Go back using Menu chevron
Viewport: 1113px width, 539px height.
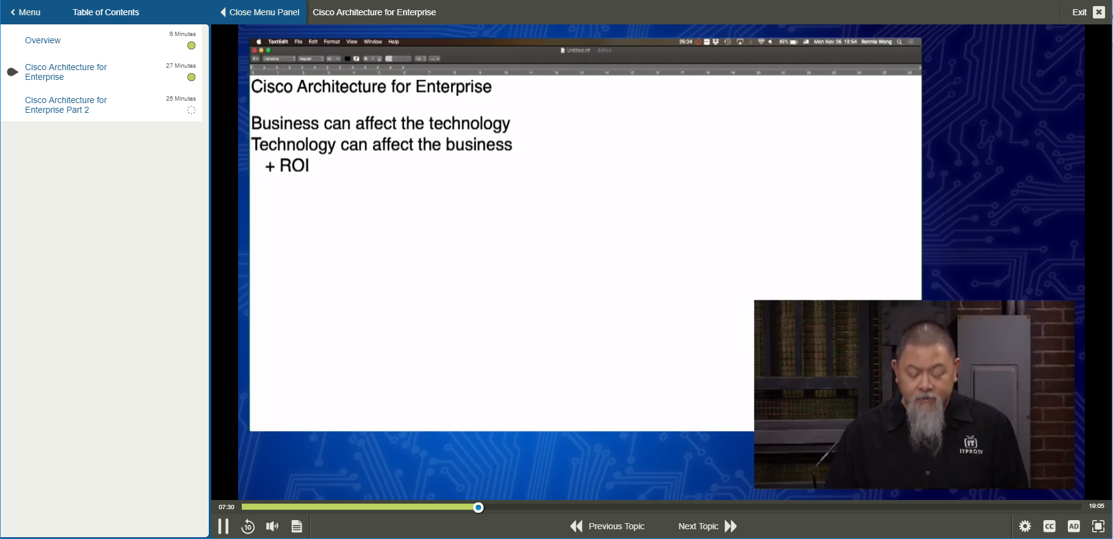tap(25, 12)
